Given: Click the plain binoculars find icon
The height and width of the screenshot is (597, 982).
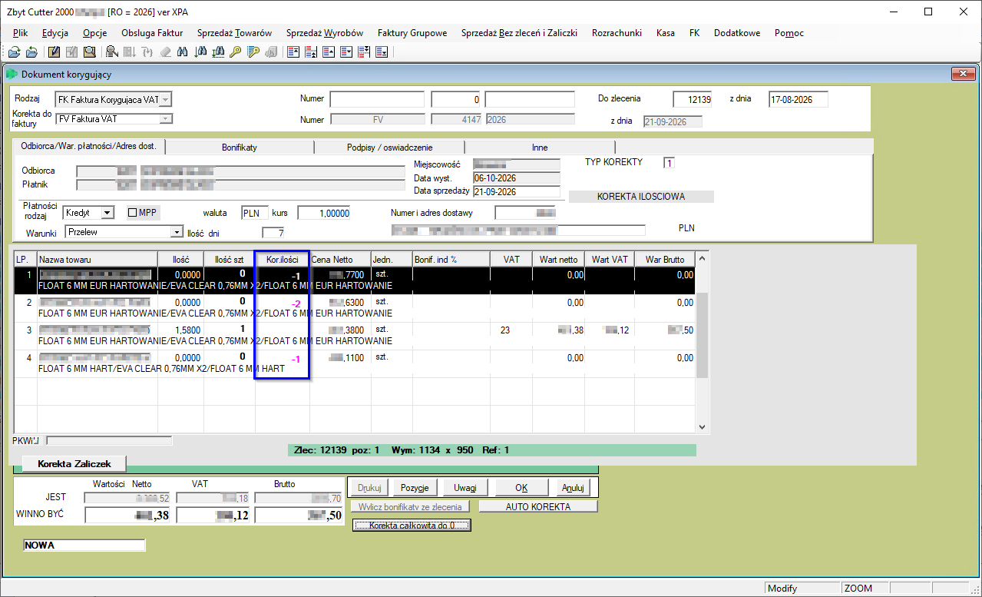Looking at the screenshot, I should (x=183, y=52).
